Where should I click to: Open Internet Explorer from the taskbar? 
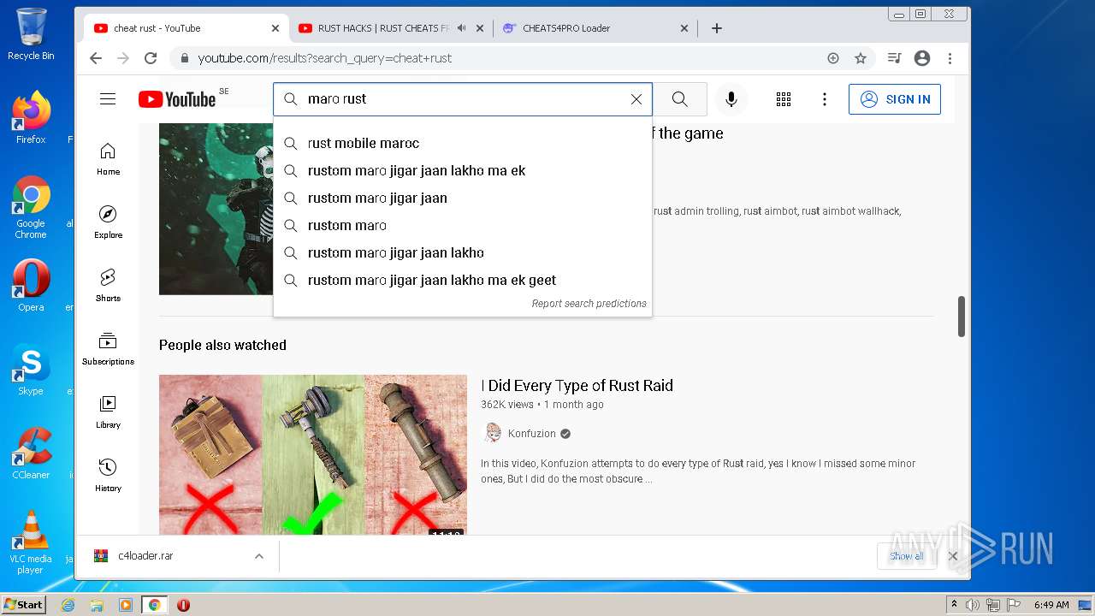tap(68, 605)
